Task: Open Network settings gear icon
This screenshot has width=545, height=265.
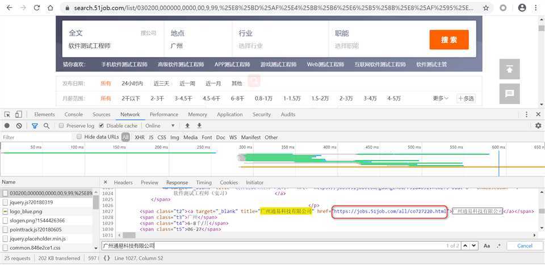Action: click(538, 126)
